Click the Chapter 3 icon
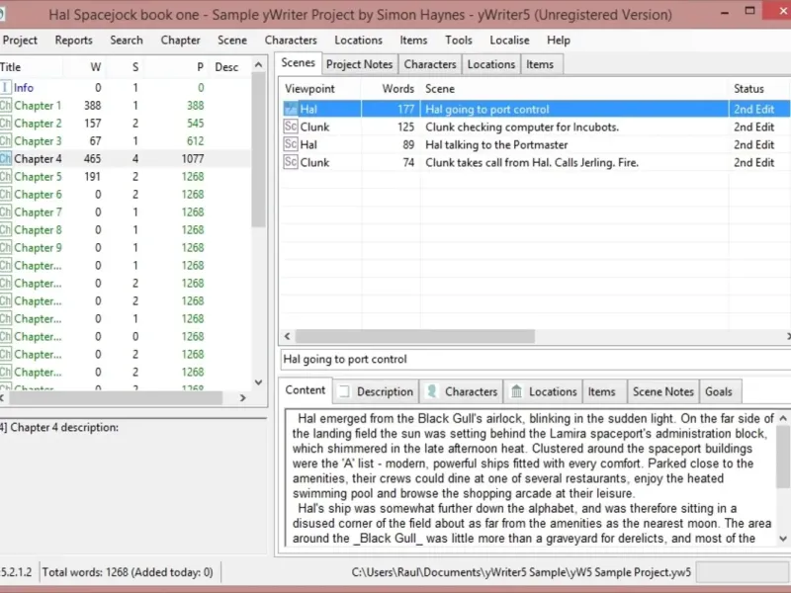Screen dimensions: 791x593 5,141
